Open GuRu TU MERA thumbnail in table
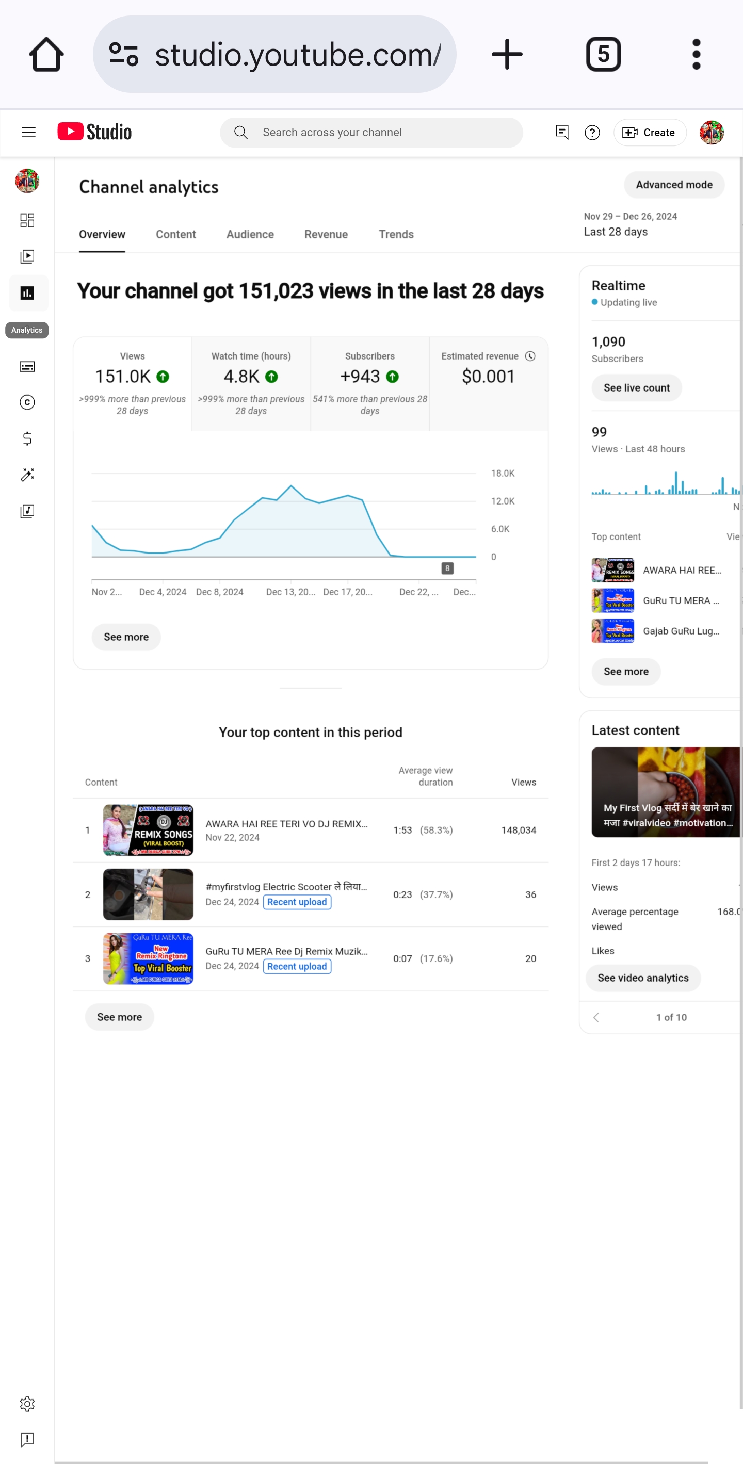 click(x=148, y=959)
